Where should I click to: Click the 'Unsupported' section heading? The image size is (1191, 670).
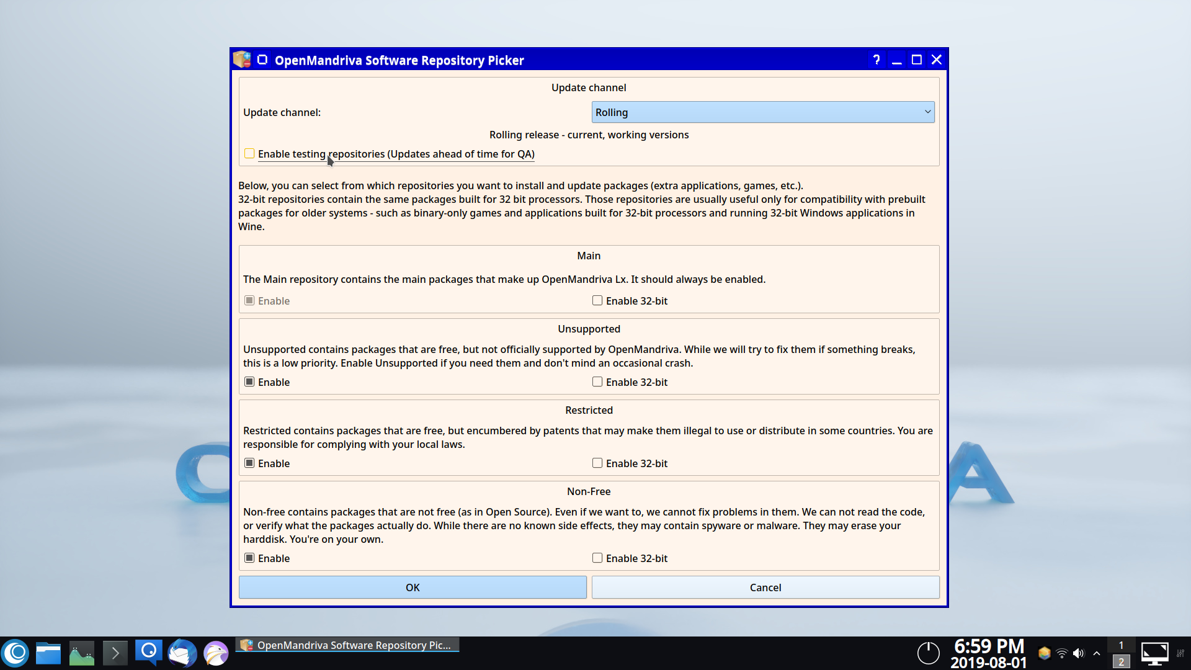589,329
